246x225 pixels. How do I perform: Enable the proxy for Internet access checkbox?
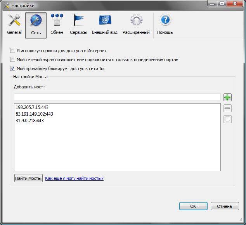pos(13,51)
